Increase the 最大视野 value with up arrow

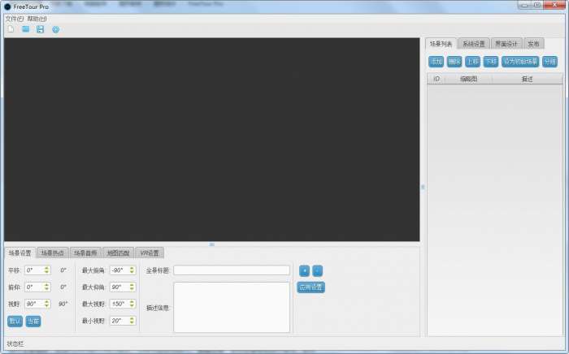click(x=132, y=301)
